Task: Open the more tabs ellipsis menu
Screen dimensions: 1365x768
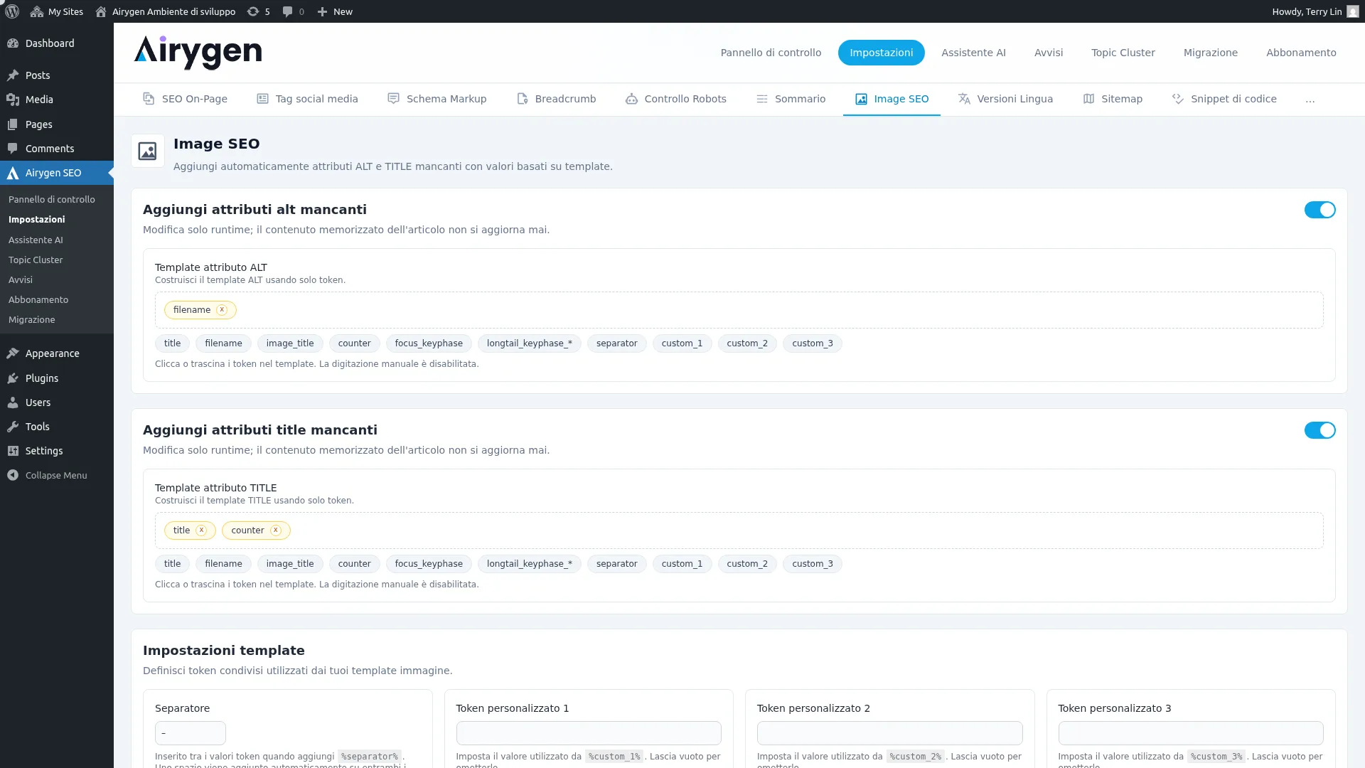Action: [x=1310, y=100]
